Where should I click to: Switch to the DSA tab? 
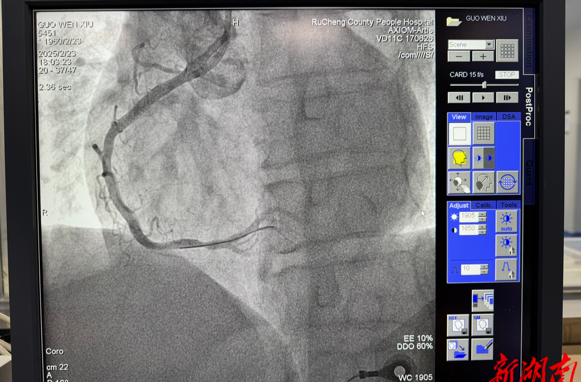coord(508,117)
